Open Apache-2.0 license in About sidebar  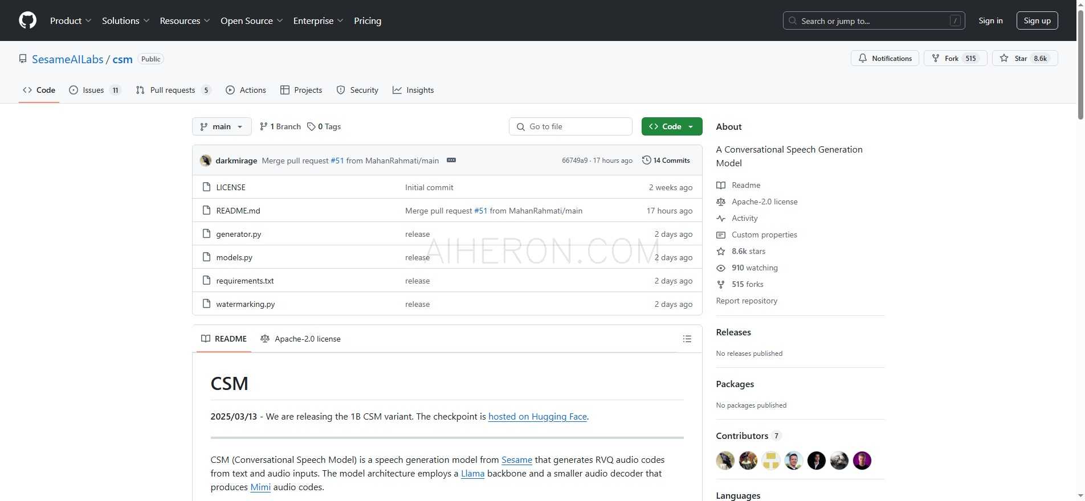coord(764,202)
